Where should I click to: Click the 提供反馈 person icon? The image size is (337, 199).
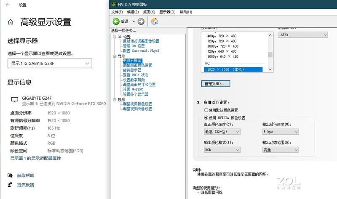point(10,185)
